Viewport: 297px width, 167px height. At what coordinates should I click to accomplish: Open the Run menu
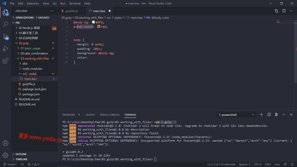pyautogui.click(x=63, y=3)
